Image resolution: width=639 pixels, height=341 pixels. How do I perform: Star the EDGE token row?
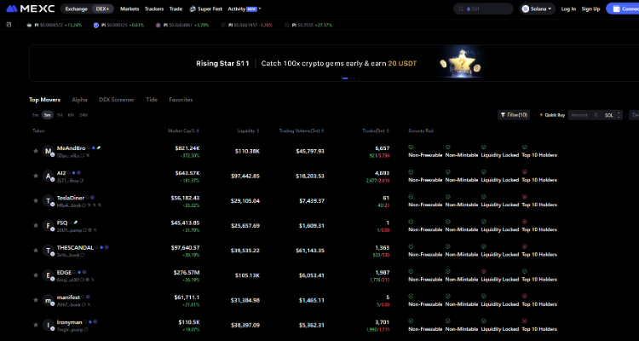(36, 275)
